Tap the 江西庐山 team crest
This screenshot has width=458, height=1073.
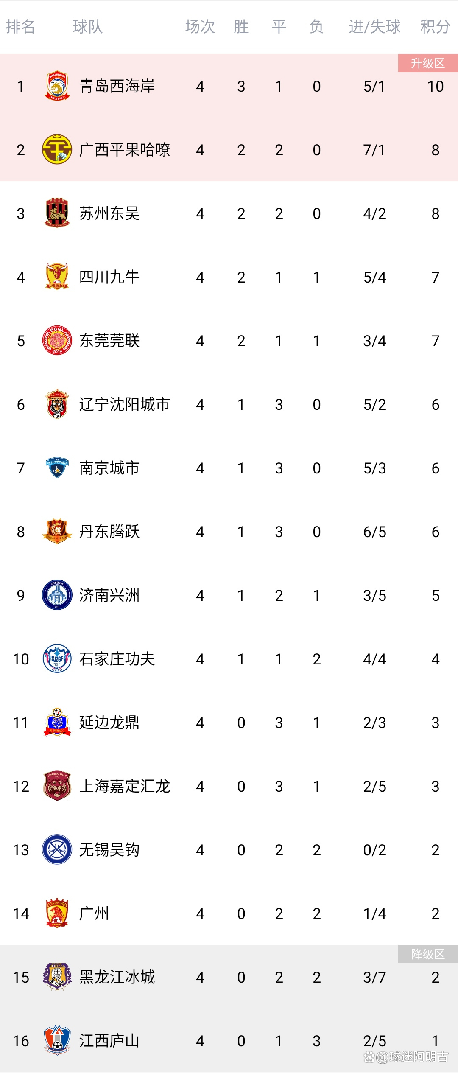[57, 1040]
